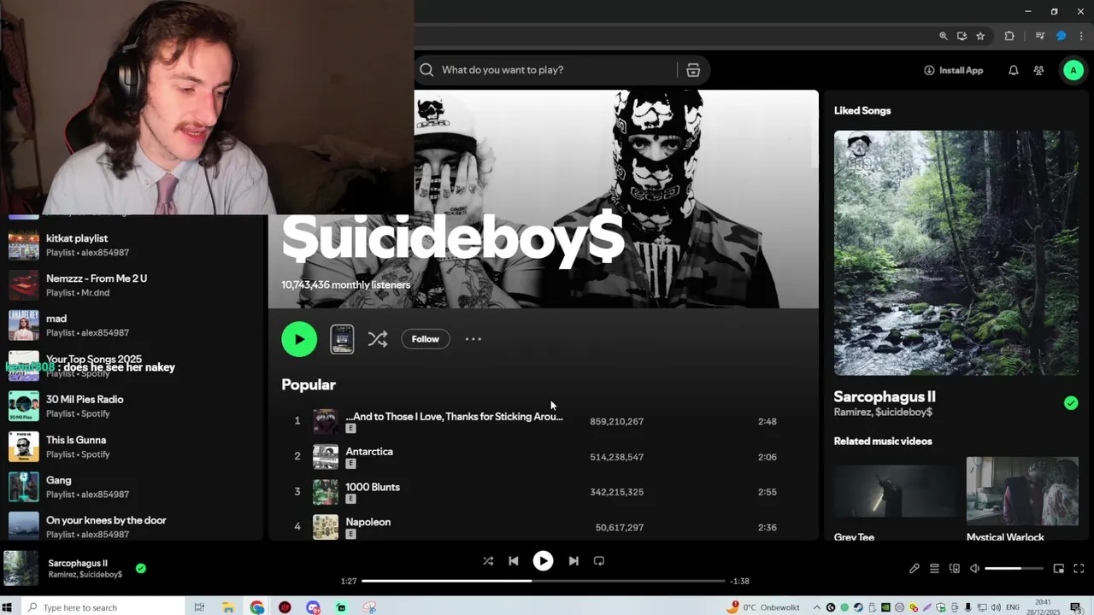The image size is (1094, 615).
Task: Open the 'mad' playlist
Action: coord(137,325)
